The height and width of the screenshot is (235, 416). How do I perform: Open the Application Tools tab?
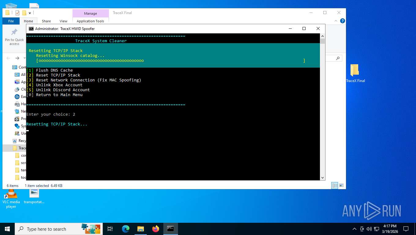tap(91, 21)
